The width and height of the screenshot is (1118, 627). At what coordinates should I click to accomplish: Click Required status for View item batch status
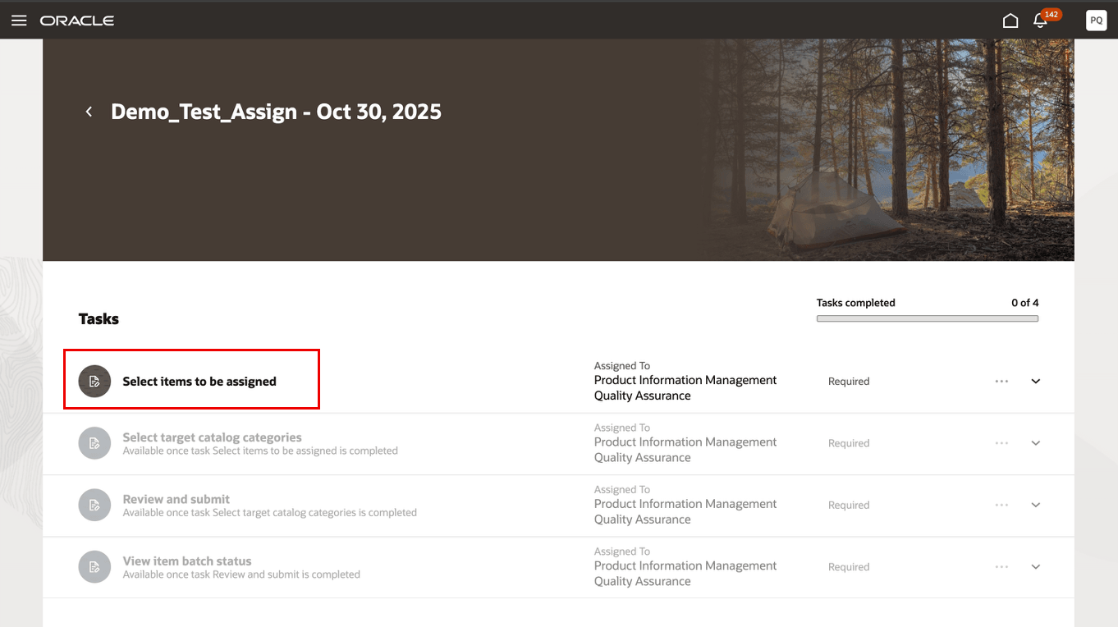pos(849,567)
